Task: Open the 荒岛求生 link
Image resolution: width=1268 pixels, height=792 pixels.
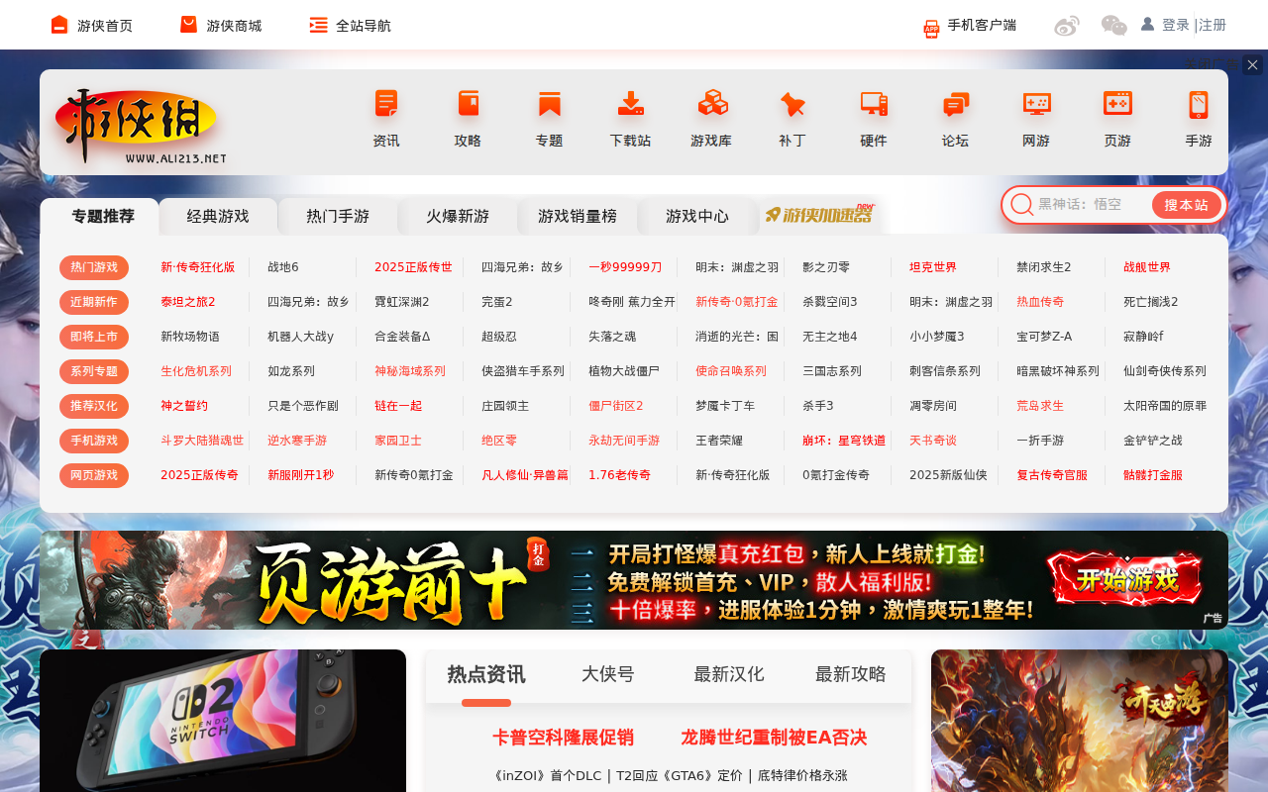Action: 1040,406
